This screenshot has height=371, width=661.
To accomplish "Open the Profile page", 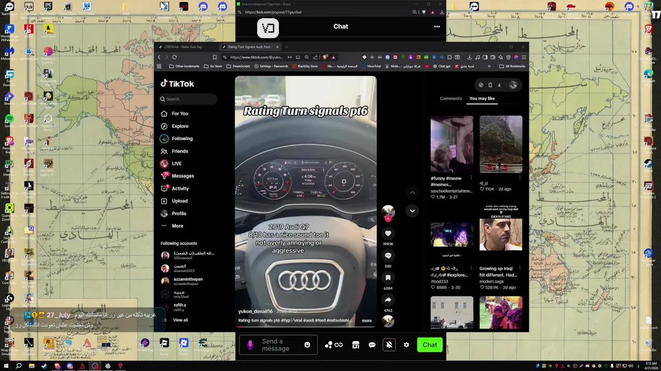I will (174, 213).
